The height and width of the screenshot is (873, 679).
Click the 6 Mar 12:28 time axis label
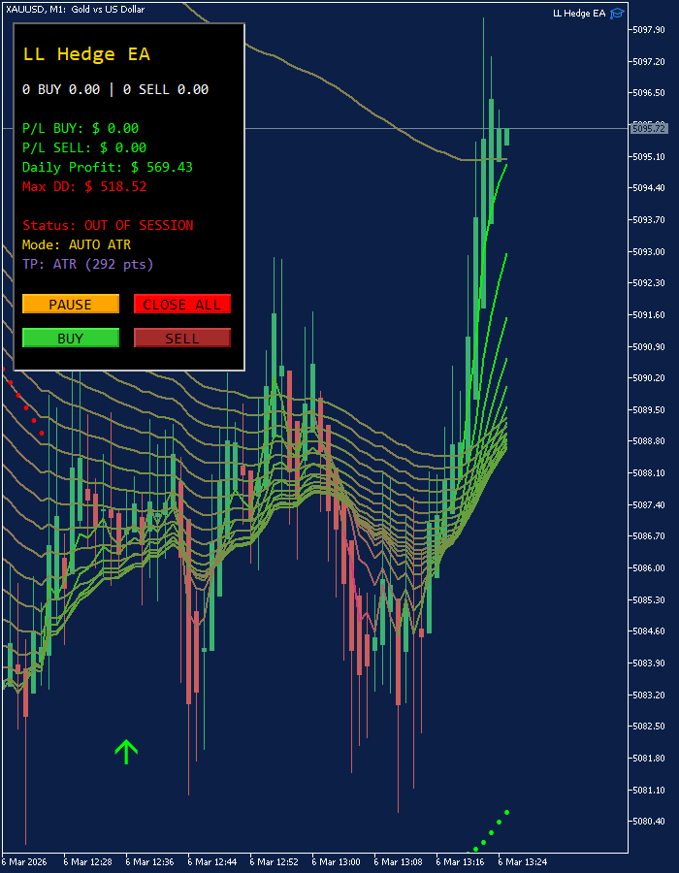87,862
